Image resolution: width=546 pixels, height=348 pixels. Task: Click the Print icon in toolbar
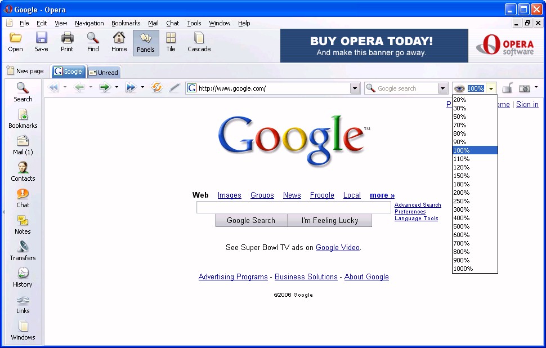coord(67,38)
